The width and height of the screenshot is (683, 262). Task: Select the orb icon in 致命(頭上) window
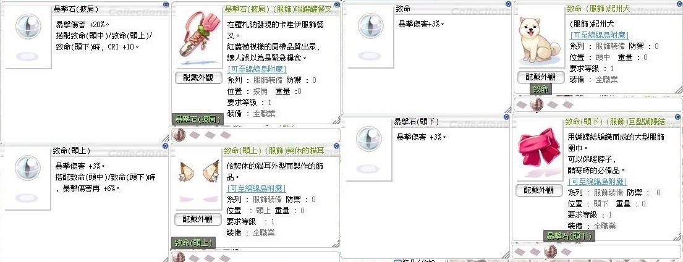(28, 167)
